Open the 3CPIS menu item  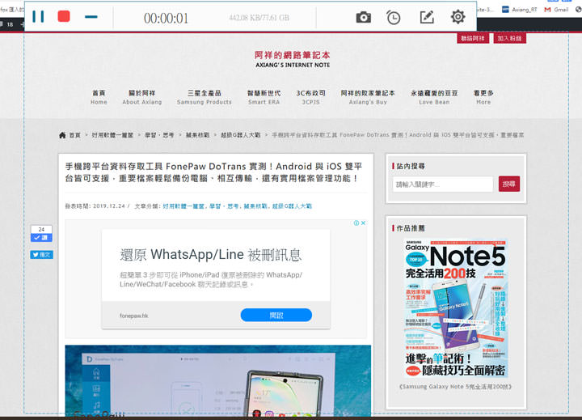point(310,97)
